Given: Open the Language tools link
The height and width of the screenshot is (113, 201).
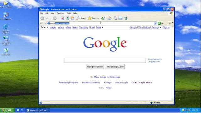Looking at the screenshot, I should click(154, 62).
